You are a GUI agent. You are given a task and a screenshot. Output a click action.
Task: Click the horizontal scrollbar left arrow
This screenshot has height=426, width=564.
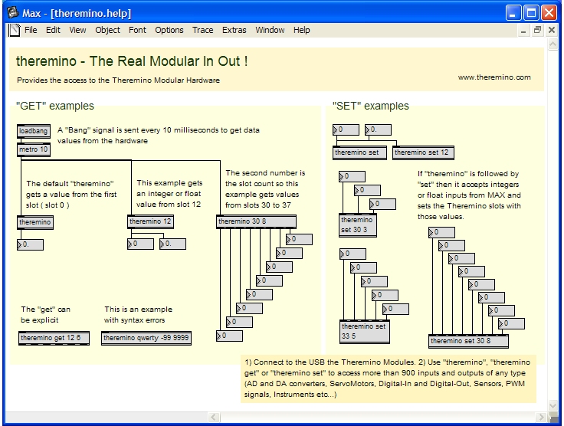[214, 417]
